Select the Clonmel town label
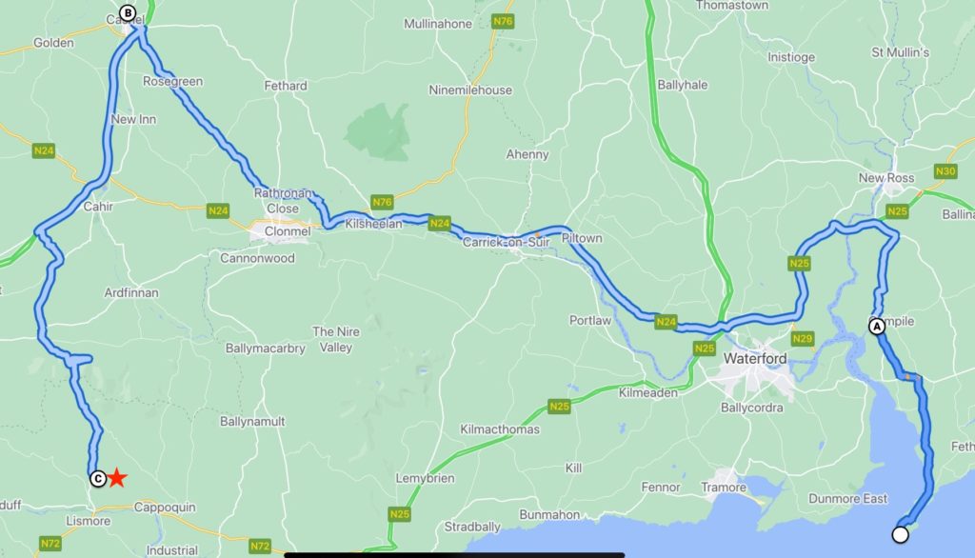 (x=288, y=231)
